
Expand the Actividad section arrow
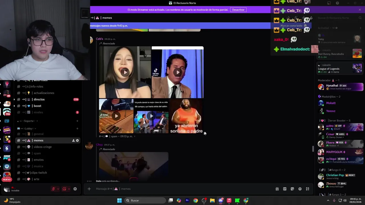[360, 28]
